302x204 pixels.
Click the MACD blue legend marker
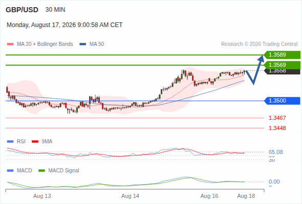10,170
